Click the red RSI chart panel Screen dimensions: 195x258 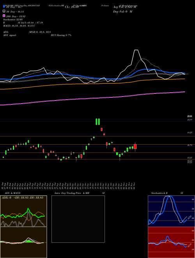[171, 242]
